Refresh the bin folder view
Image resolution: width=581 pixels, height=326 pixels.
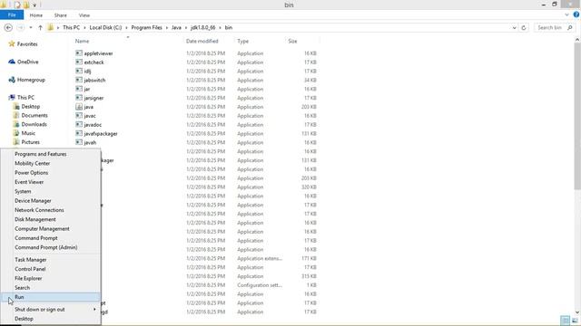coord(524,28)
